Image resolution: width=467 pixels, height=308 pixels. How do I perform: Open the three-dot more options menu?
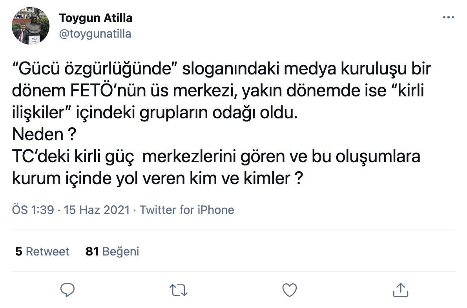pyautogui.click(x=448, y=18)
